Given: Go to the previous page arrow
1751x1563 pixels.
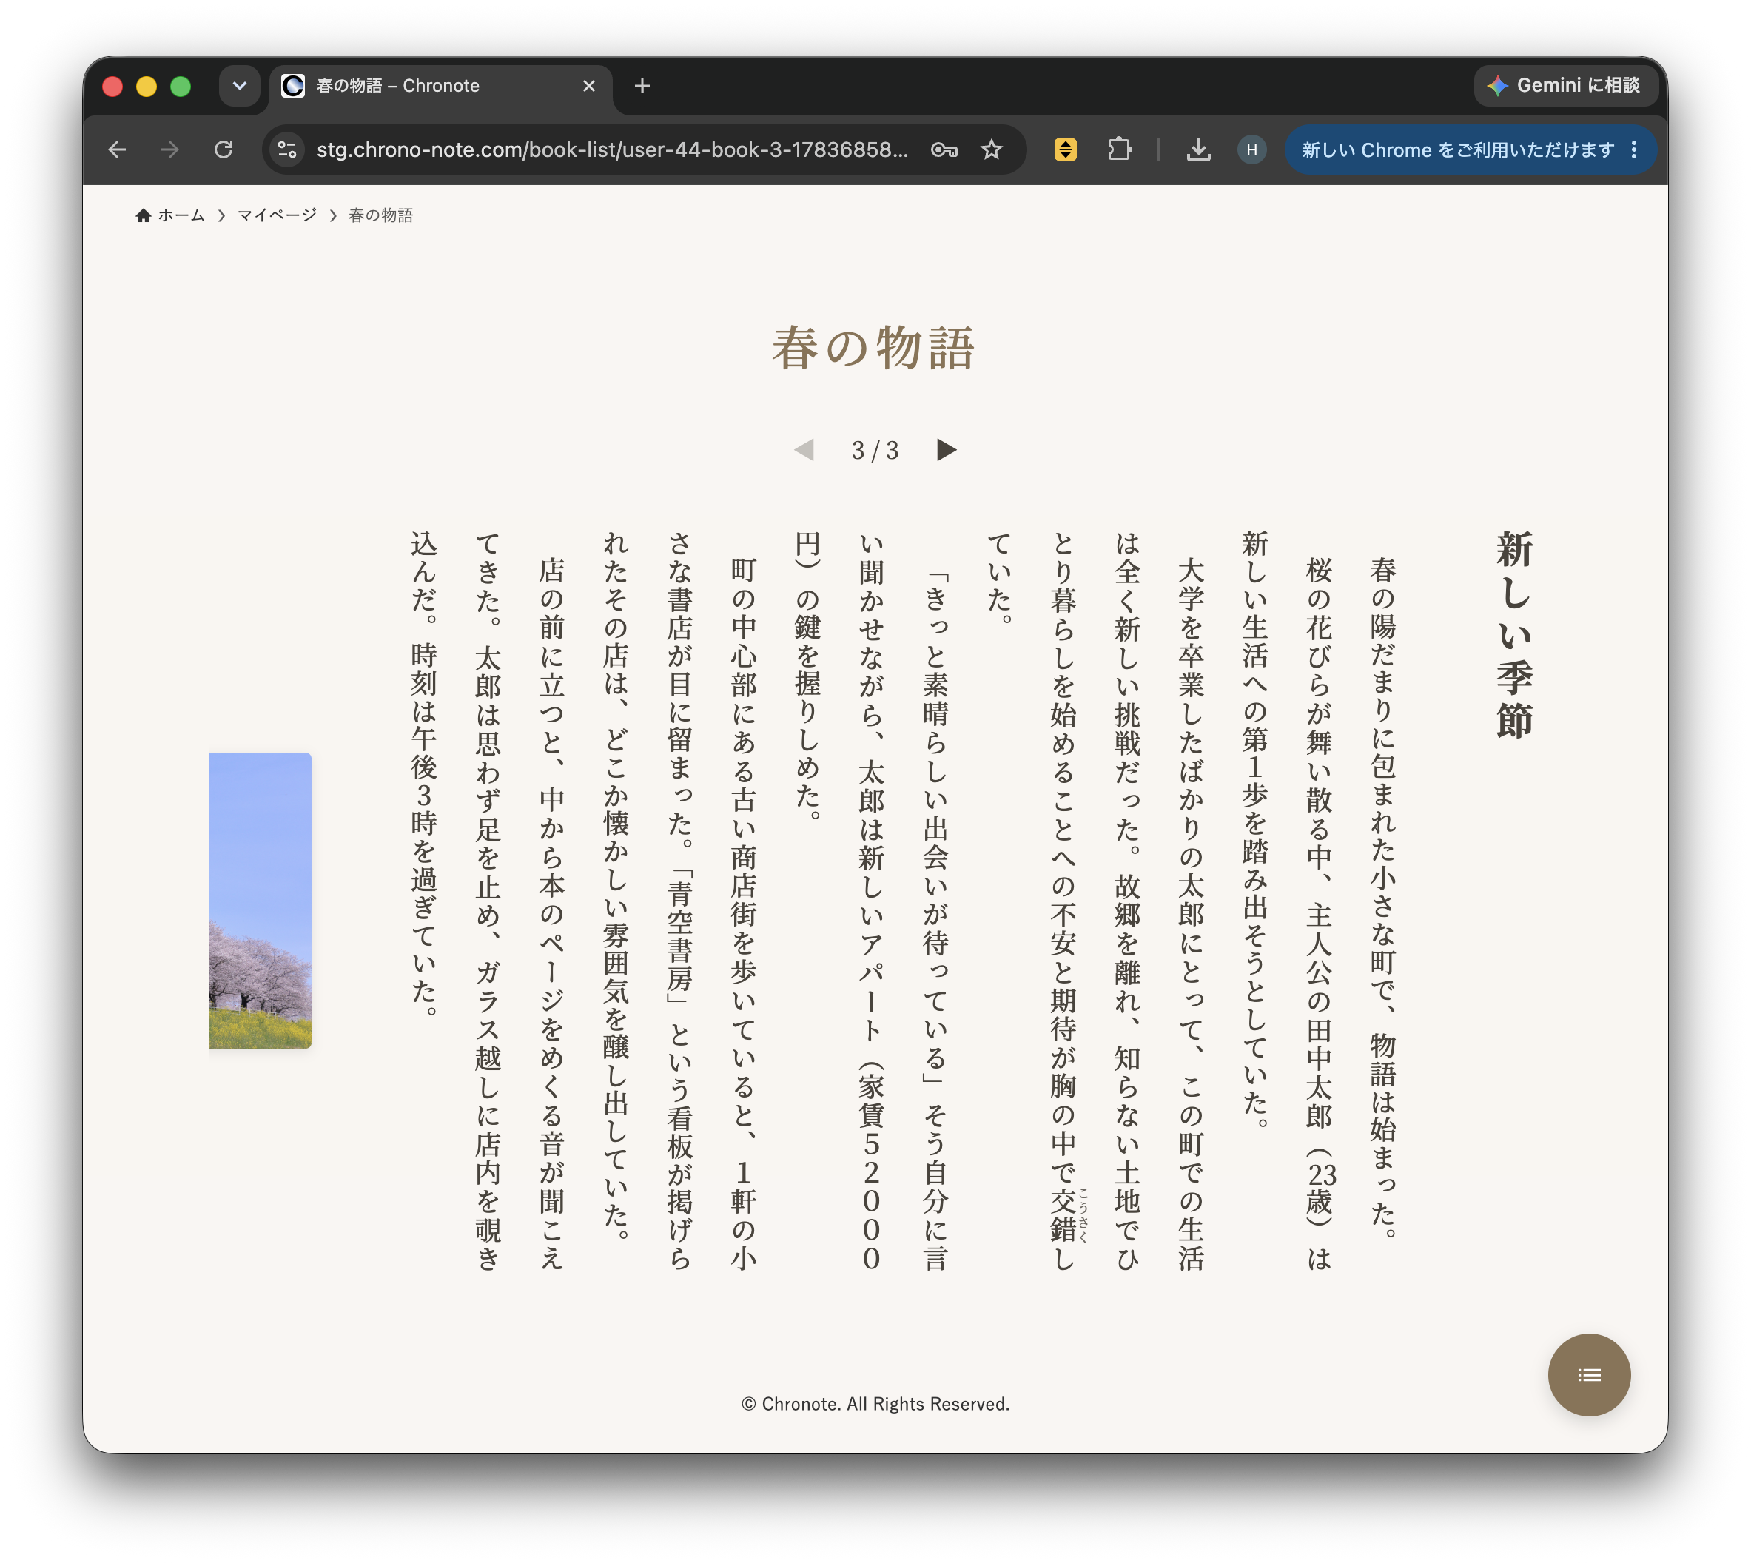Looking at the screenshot, I should coord(804,449).
